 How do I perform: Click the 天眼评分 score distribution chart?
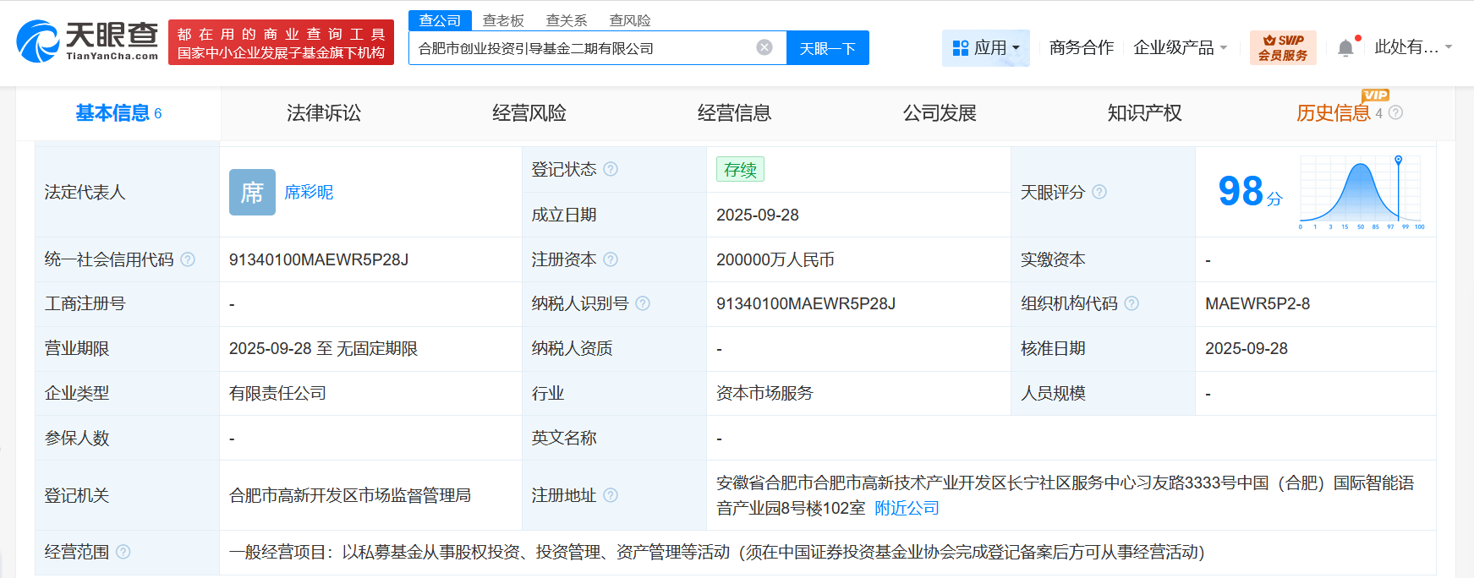click(1360, 193)
